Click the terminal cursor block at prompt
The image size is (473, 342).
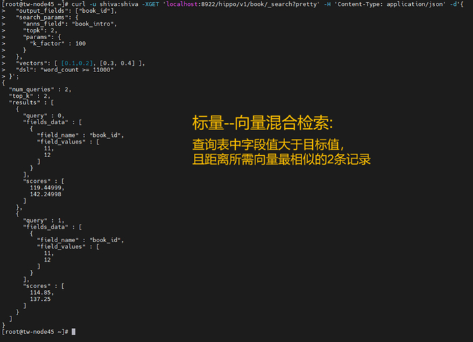point(74,331)
